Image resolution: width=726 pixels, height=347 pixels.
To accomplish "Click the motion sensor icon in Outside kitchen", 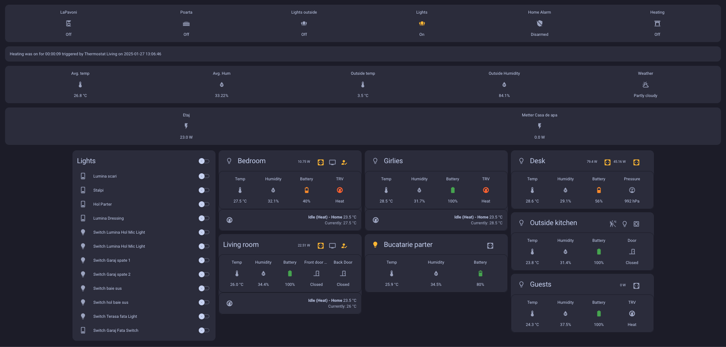I will [x=613, y=224].
